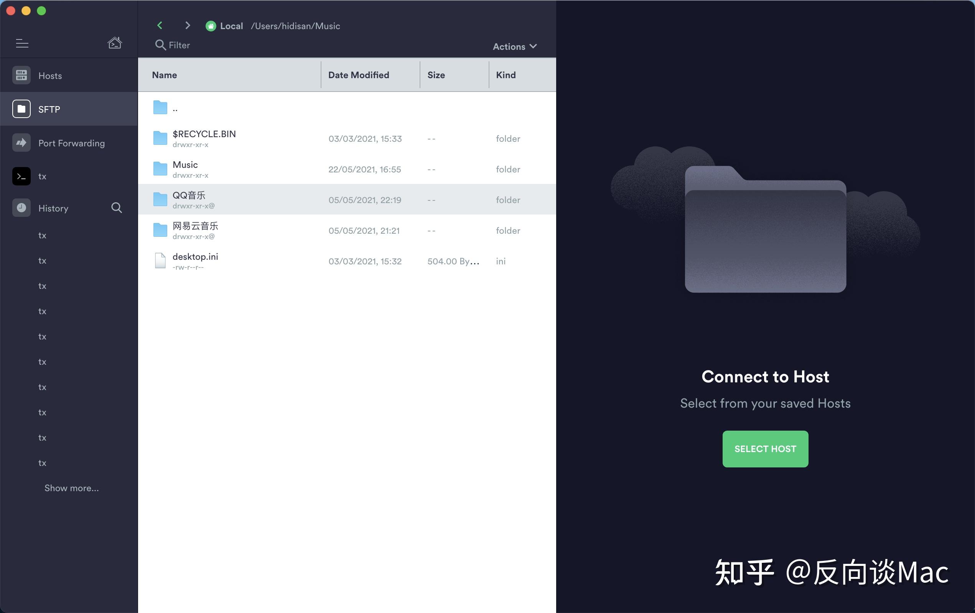Screen dimensions: 975x613
Task: Click the /Users/hidisan/Music path
Action: coord(296,26)
